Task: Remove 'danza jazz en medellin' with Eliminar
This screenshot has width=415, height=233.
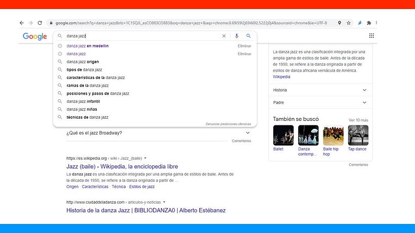Action: pyautogui.click(x=244, y=46)
